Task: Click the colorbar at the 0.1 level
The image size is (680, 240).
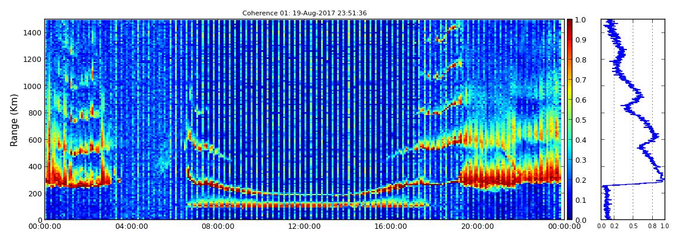Action: [x=569, y=200]
